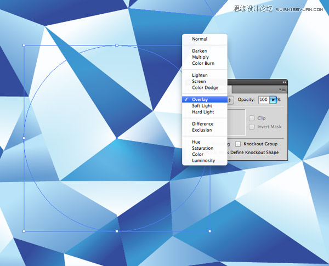Choose the Lighten blend mode
Image resolution: width=329 pixels, height=266 pixels.
205,75
